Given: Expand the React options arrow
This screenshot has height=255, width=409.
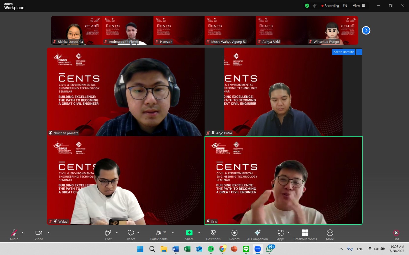Looking at the screenshot, I should (x=138, y=233).
